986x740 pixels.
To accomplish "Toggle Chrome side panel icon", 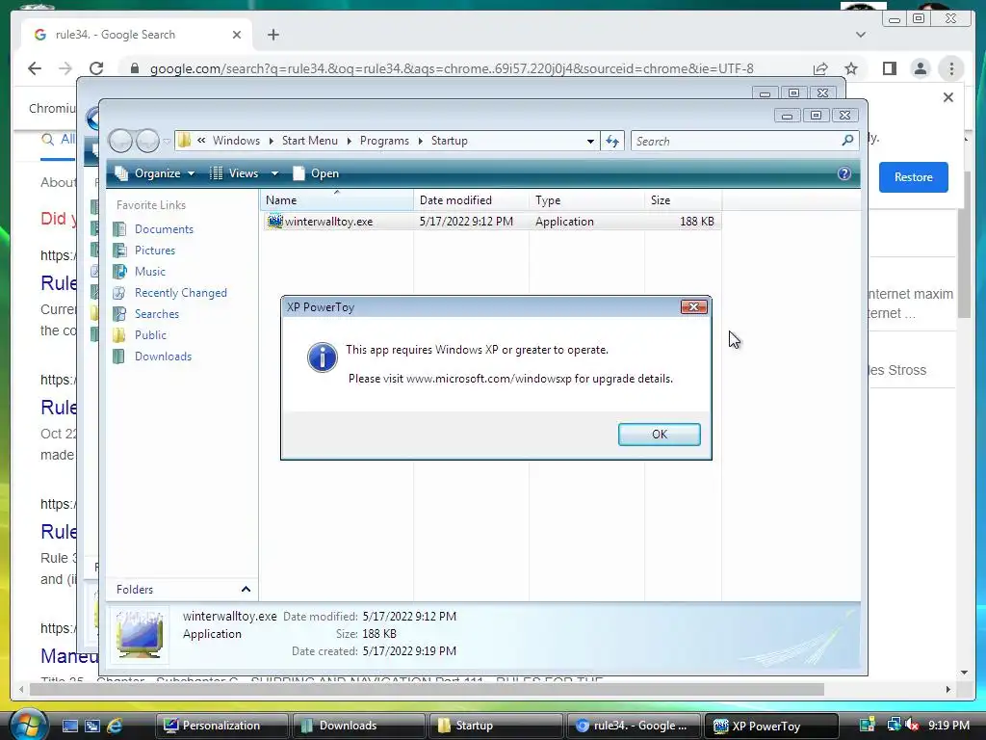I will pos(889,68).
